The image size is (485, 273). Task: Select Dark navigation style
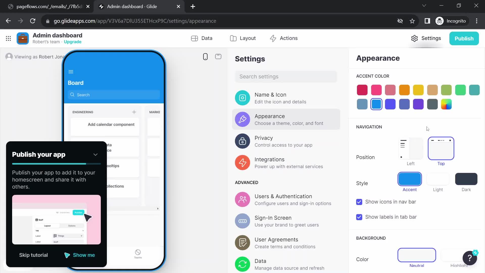[x=466, y=179]
